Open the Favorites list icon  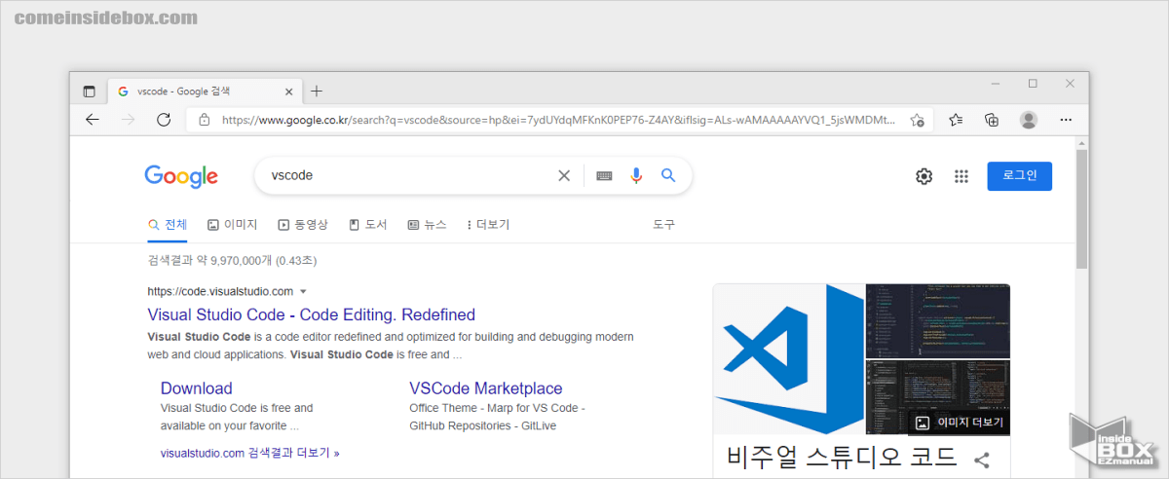pos(956,120)
